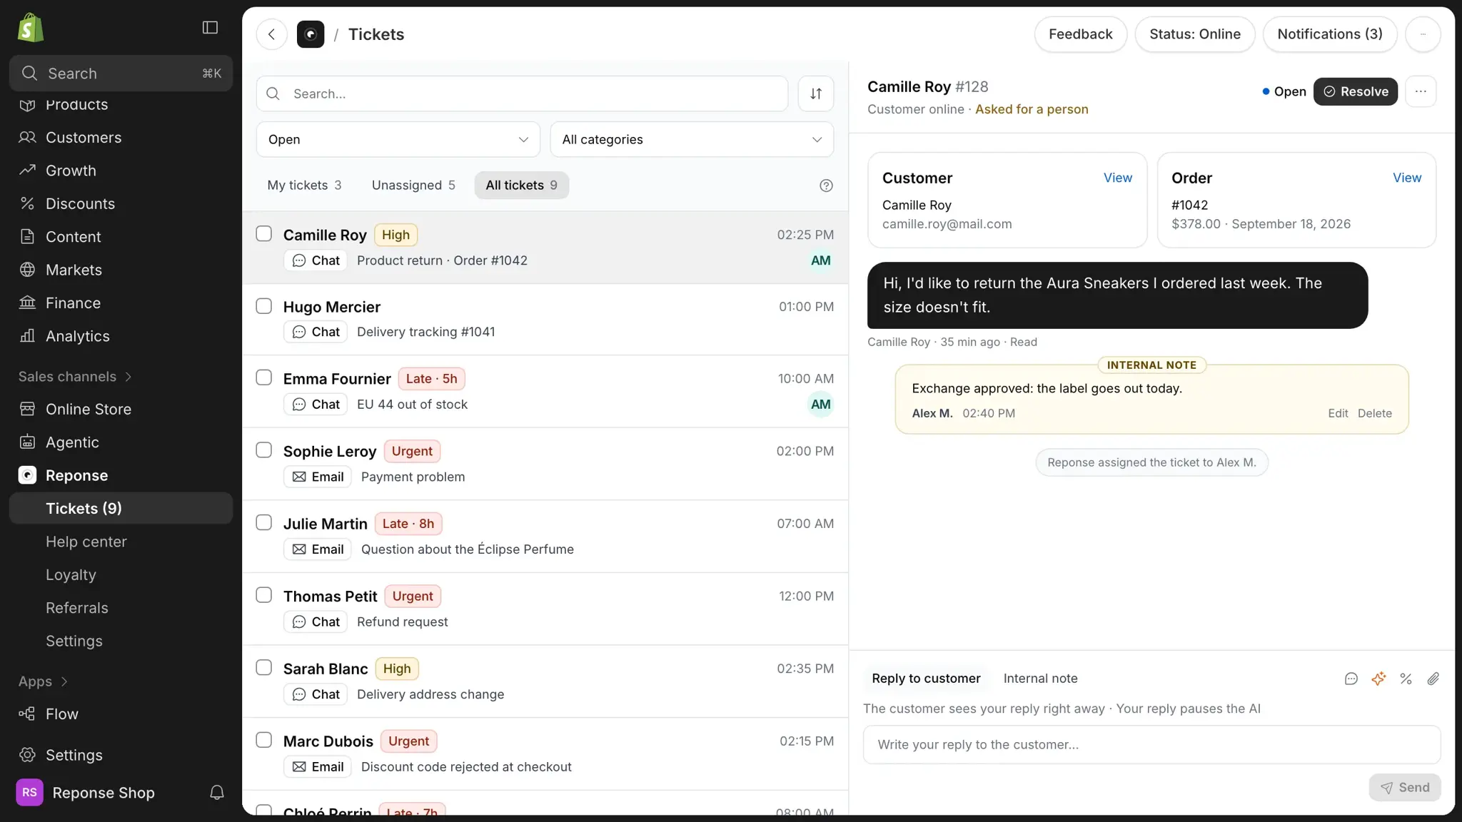1462x822 pixels.
Task: Open Agentic sales channel
Action: [121, 442]
